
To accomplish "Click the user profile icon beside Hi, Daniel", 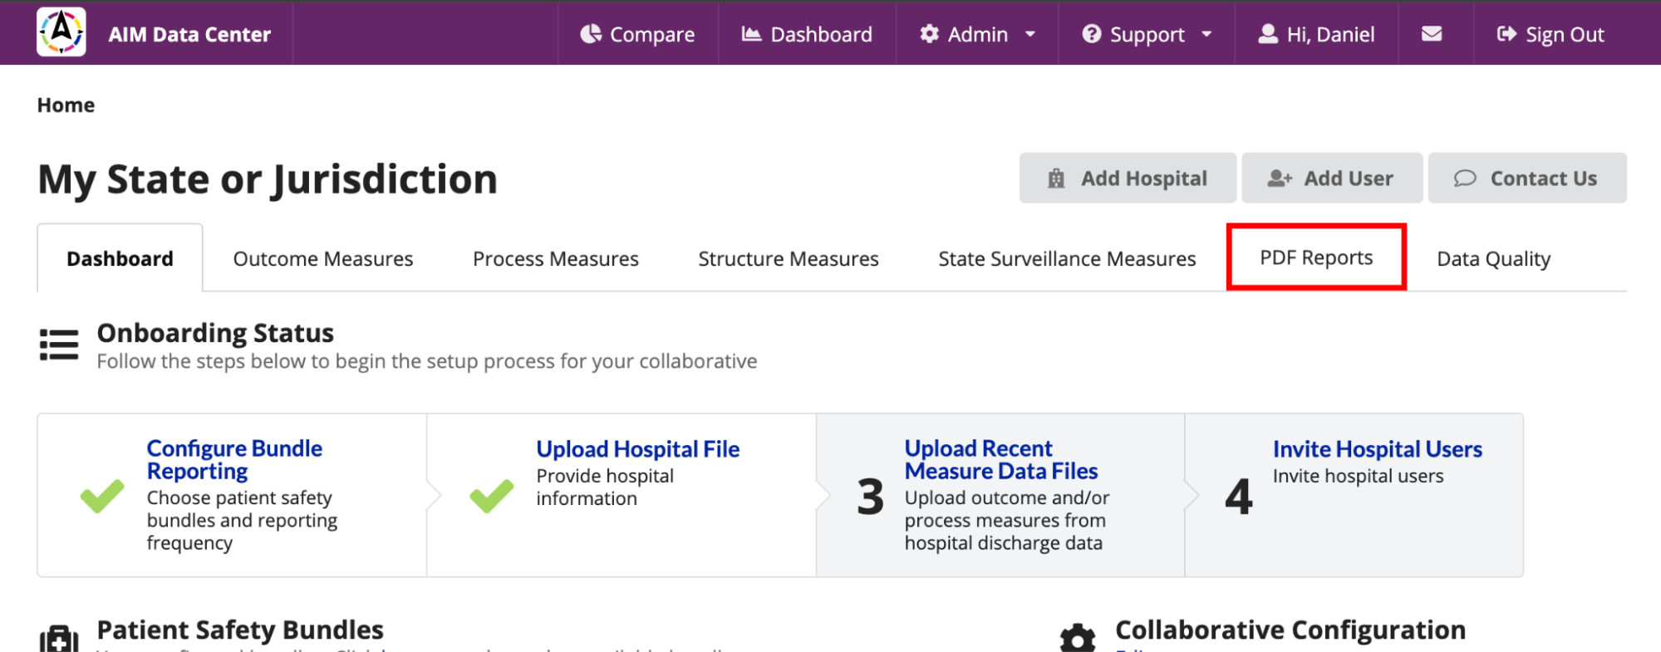I will pos(1268,33).
